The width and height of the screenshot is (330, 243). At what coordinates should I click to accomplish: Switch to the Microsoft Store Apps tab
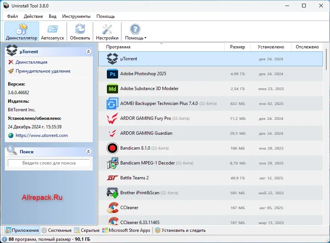126,230
